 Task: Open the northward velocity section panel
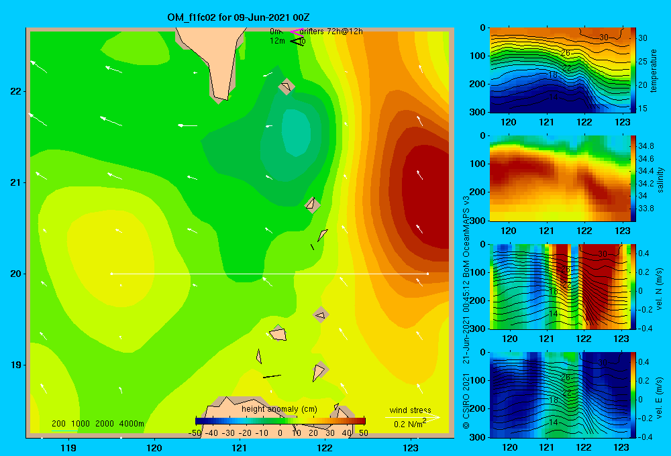(560, 286)
